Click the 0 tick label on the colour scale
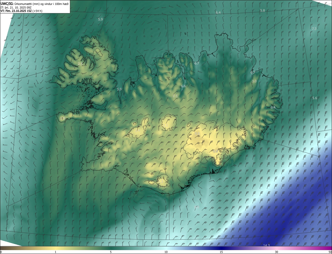Image resolution: width=332 pixels, height=254 pixels. [x=1, y=252]
